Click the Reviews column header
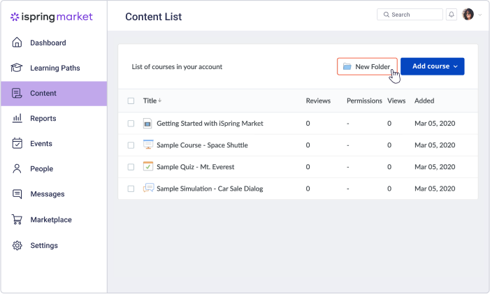The width and height of the screenshot is (490, 294). (318, 101)
